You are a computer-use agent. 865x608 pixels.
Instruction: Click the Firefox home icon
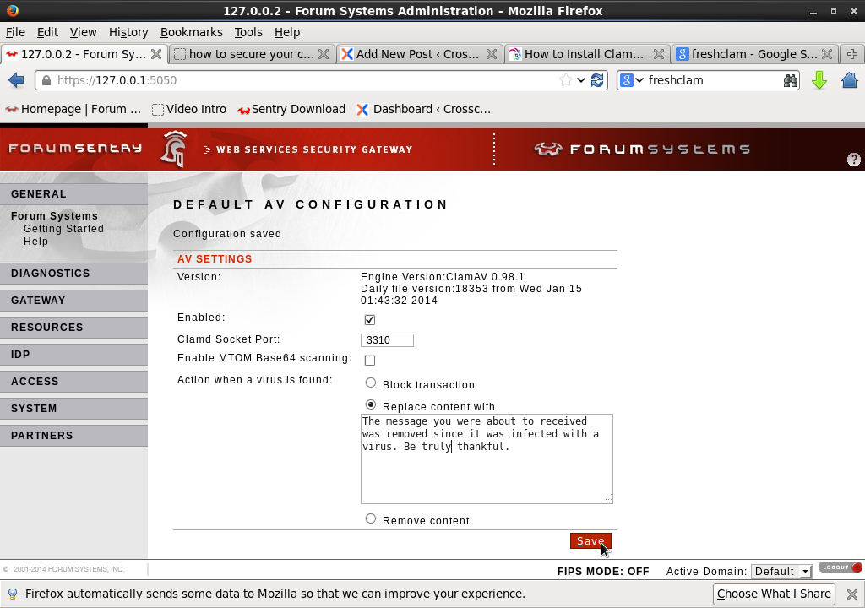pos(850,80)
